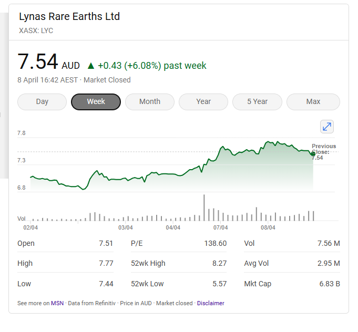Click the 08/04 date axis label
The width and height of the screenshot is (358, 332).
pyautogui.click(x=268, y=227)
